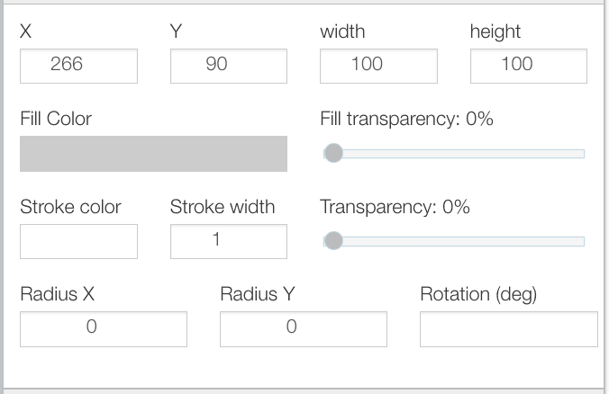
Task: Focus the Radius Y input field
Action: [303, 328]
